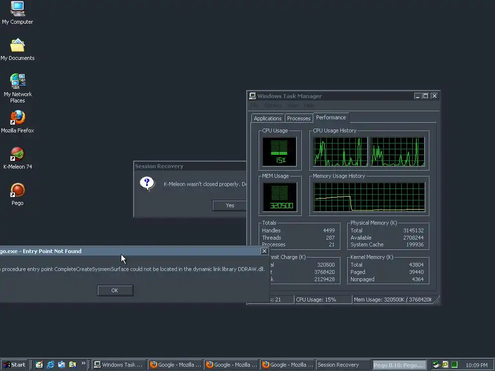Image resolution: width=495 pixels, height=371 pixels.
Task: Click OK in the Entry Point Not Found dialog
Action: pyautogui.click(x=115, y=290)
